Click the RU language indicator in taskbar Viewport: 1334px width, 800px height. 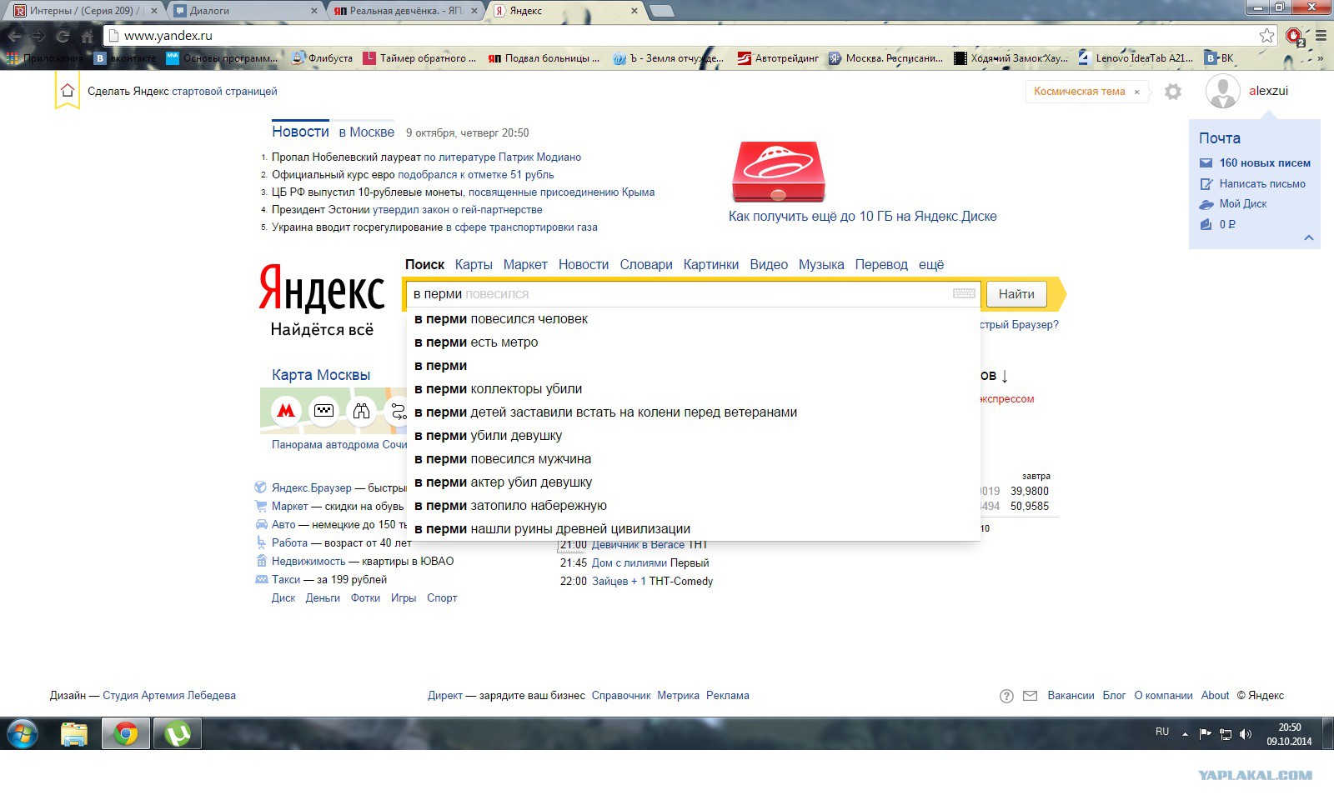pos(1162,732)
